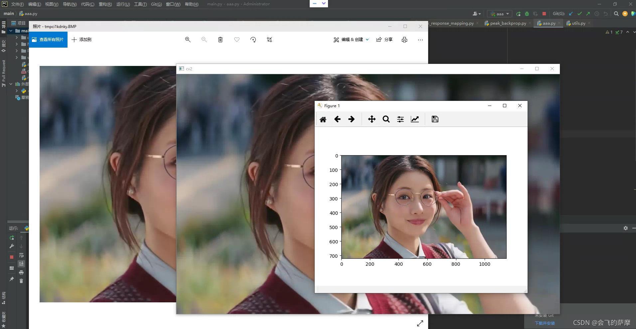This screenshot has height=329, width=636.
Task: Open the aaa run configuration dropdown
Action: (500, 14)
